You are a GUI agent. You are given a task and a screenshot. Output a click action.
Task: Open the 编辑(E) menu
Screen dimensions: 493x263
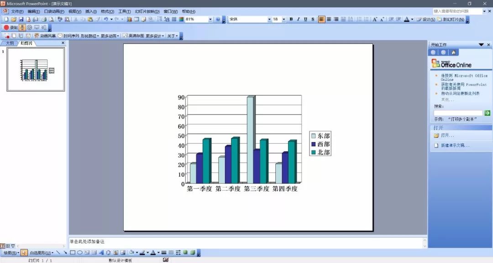point(34,11)
